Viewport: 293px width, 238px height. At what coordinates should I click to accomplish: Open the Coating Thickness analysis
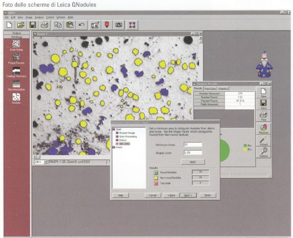pos(16,72)
